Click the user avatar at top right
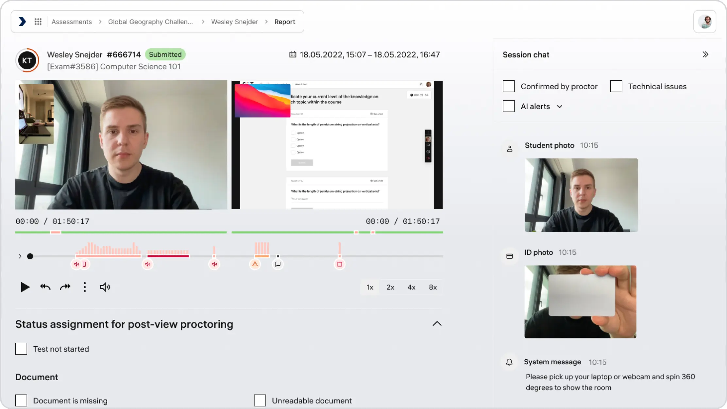The image size is (727, 409). [704, 22]
